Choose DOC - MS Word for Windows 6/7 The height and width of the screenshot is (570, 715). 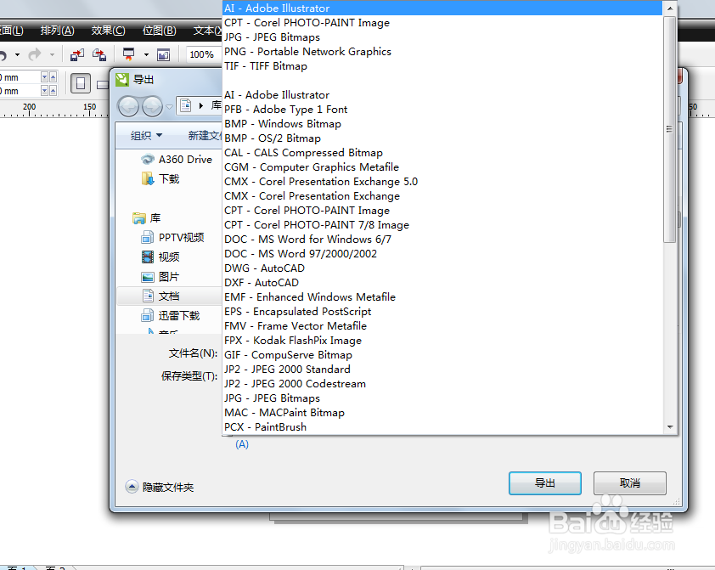pyautogui.click(x=442, y=240)
